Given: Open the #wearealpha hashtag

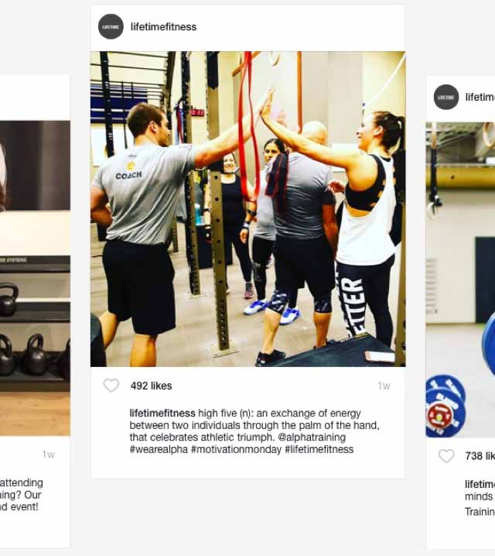Looking at the screenshot, I should [x=159, y=450].
